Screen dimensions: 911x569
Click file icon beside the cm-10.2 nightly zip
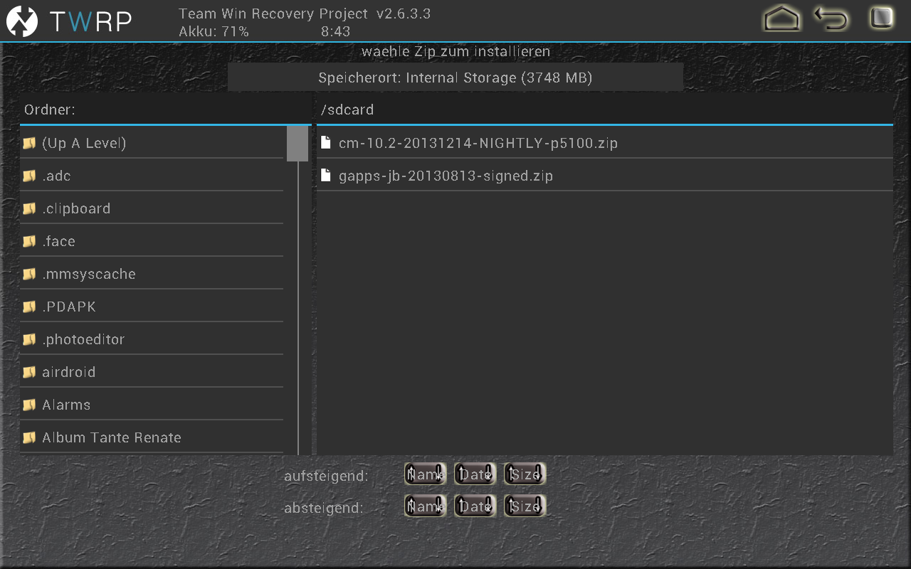click(x=326, y=143)
